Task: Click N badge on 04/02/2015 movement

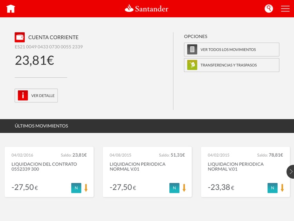Action: coord(272,188)
